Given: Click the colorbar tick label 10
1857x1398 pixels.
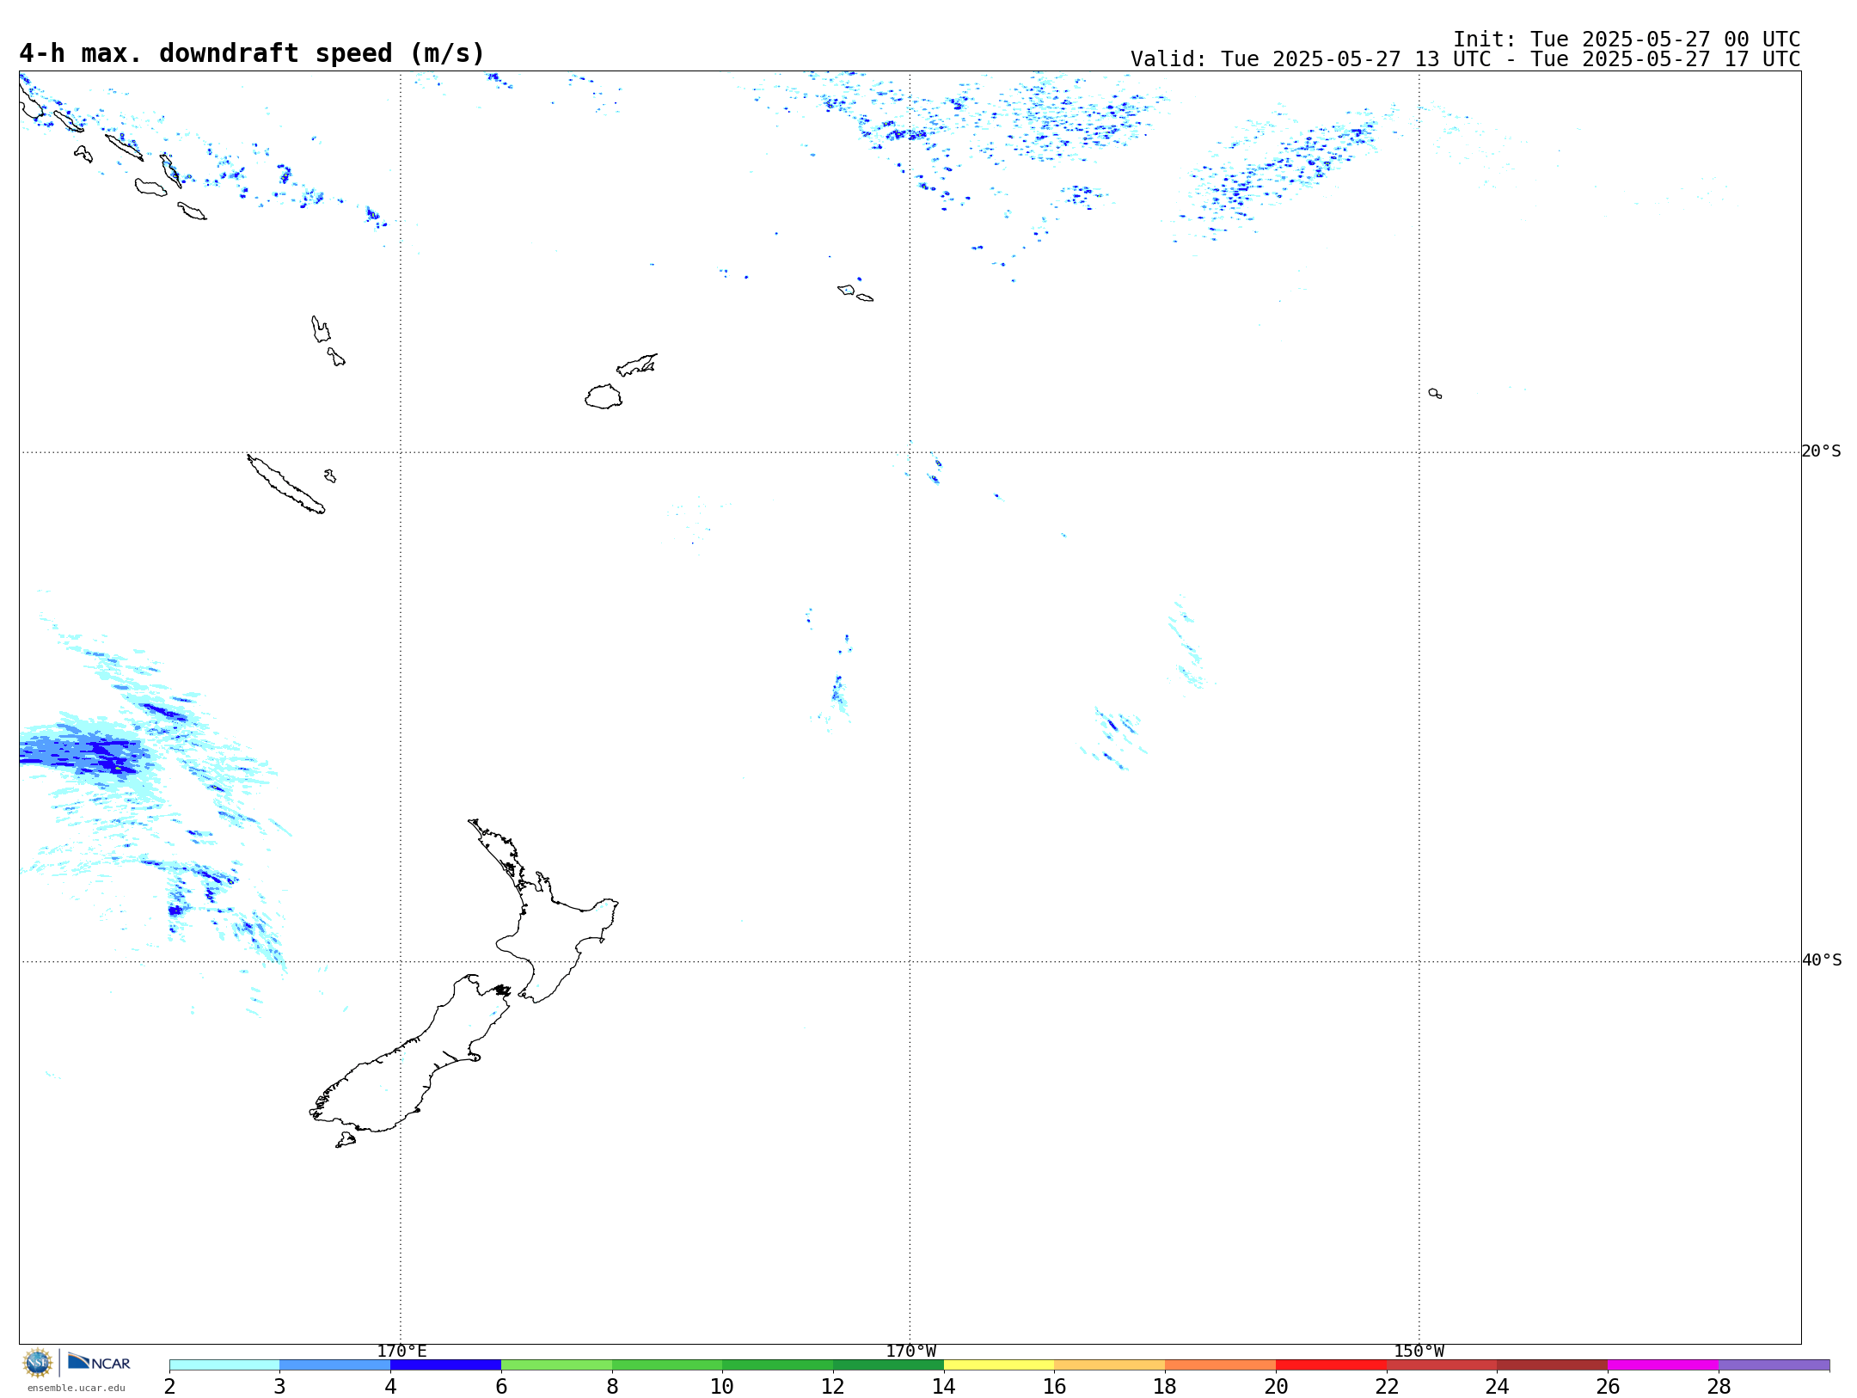Looking at the screenshot, I should [x=722, y=1387].
